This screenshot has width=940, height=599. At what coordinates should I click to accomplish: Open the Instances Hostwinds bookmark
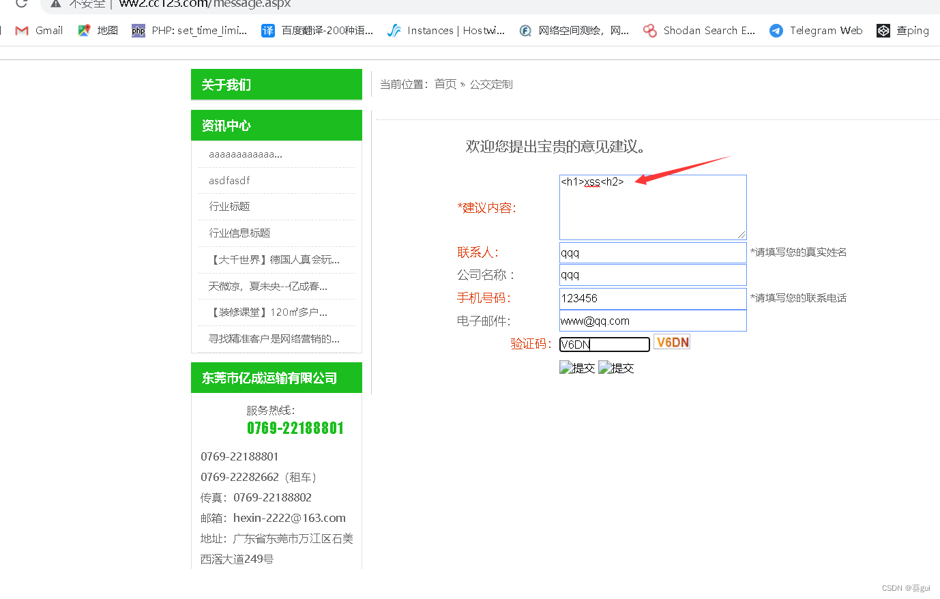(446, 31)
